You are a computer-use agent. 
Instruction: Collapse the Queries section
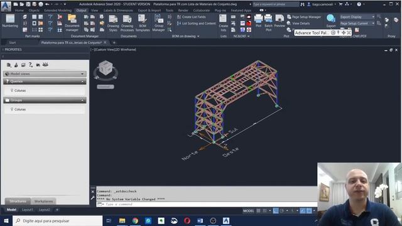[82, 82]
